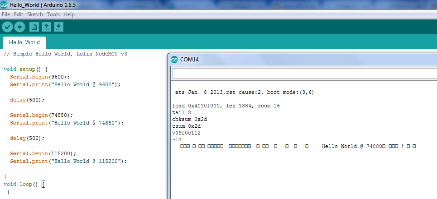Click the second delay(500); line
Screen dimensions: 437x199
[27, 138]
